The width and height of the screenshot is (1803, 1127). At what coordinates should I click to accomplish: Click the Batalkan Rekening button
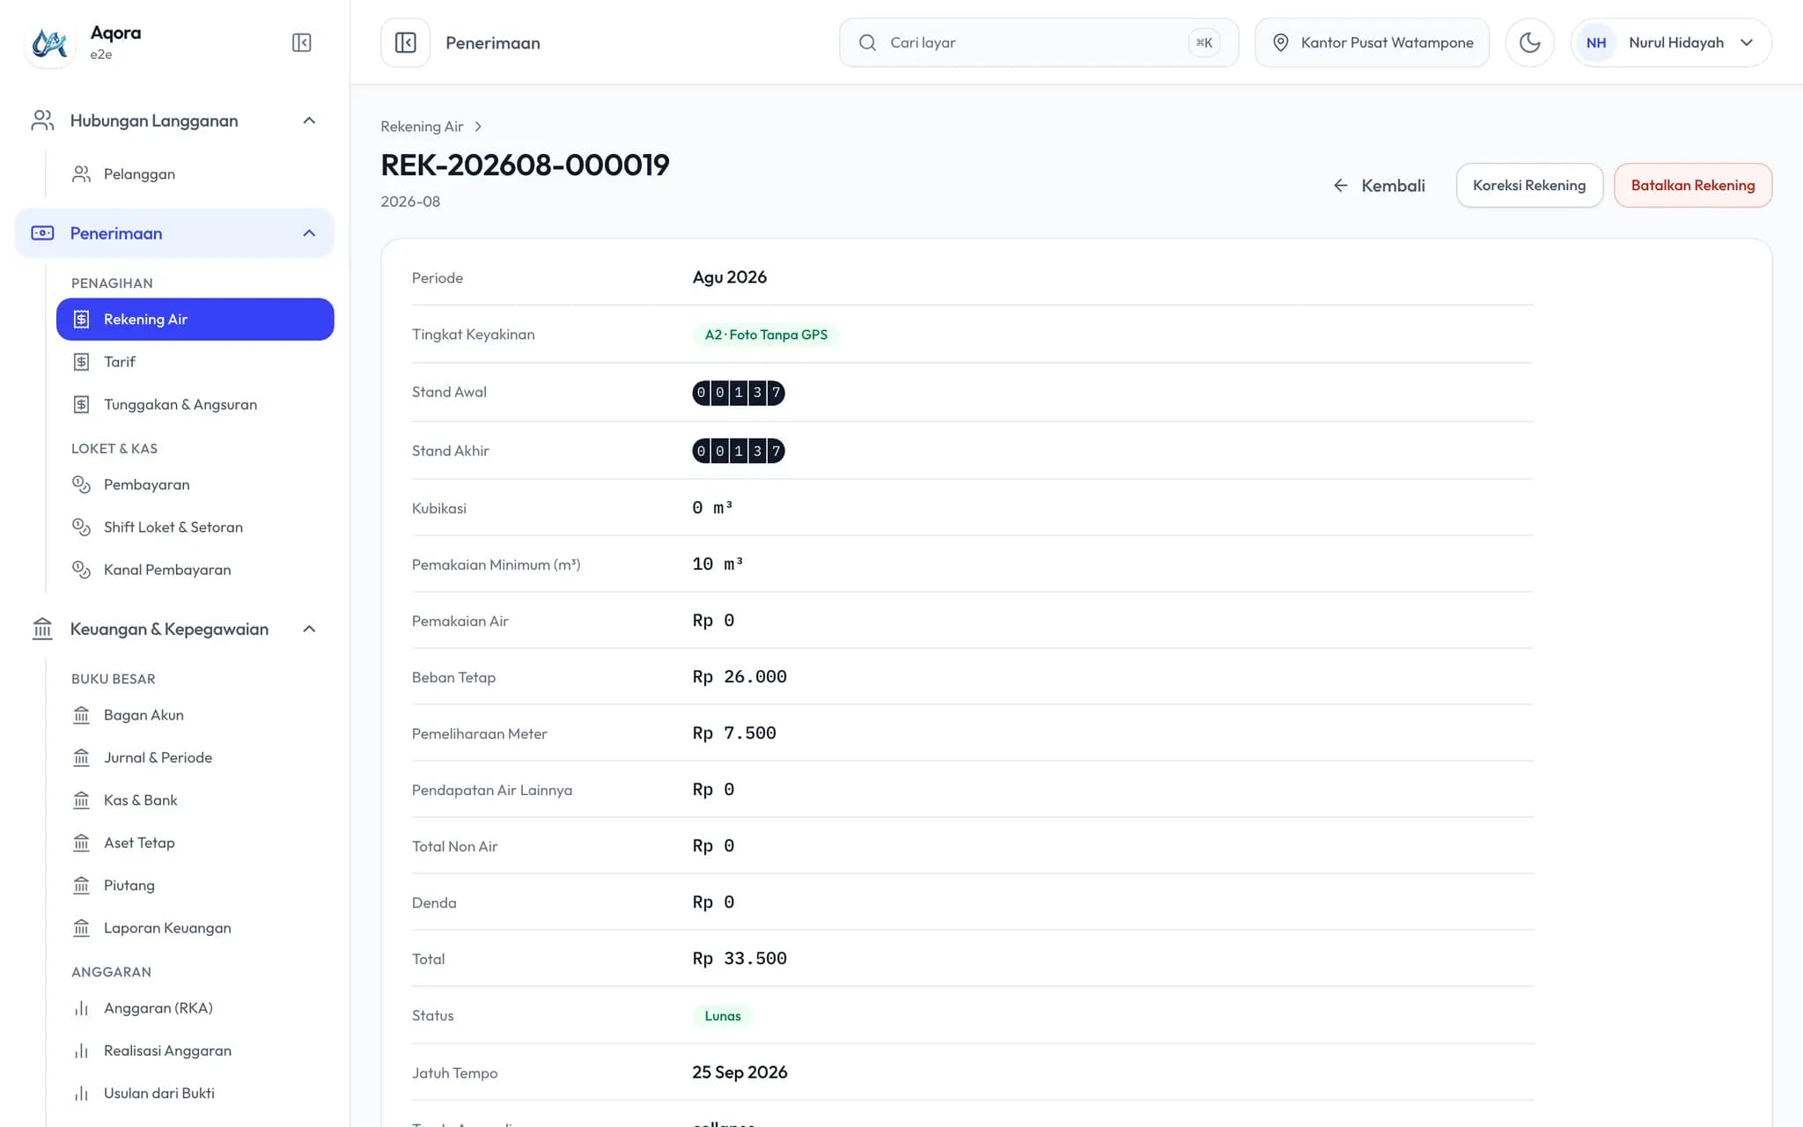tap(1692, 186)
